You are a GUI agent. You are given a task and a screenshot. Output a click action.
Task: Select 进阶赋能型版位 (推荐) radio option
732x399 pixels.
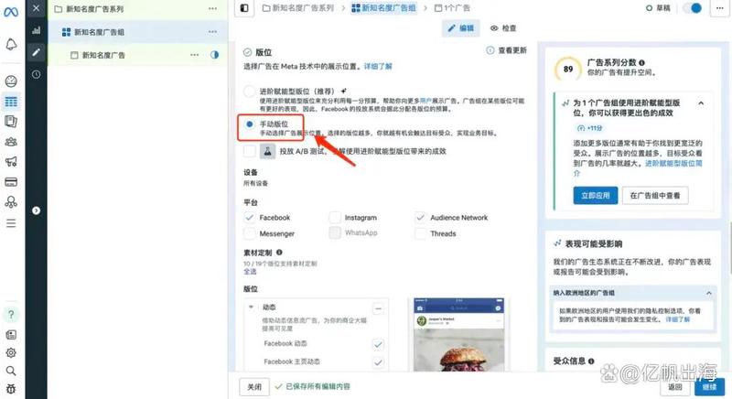pos(250,92)
